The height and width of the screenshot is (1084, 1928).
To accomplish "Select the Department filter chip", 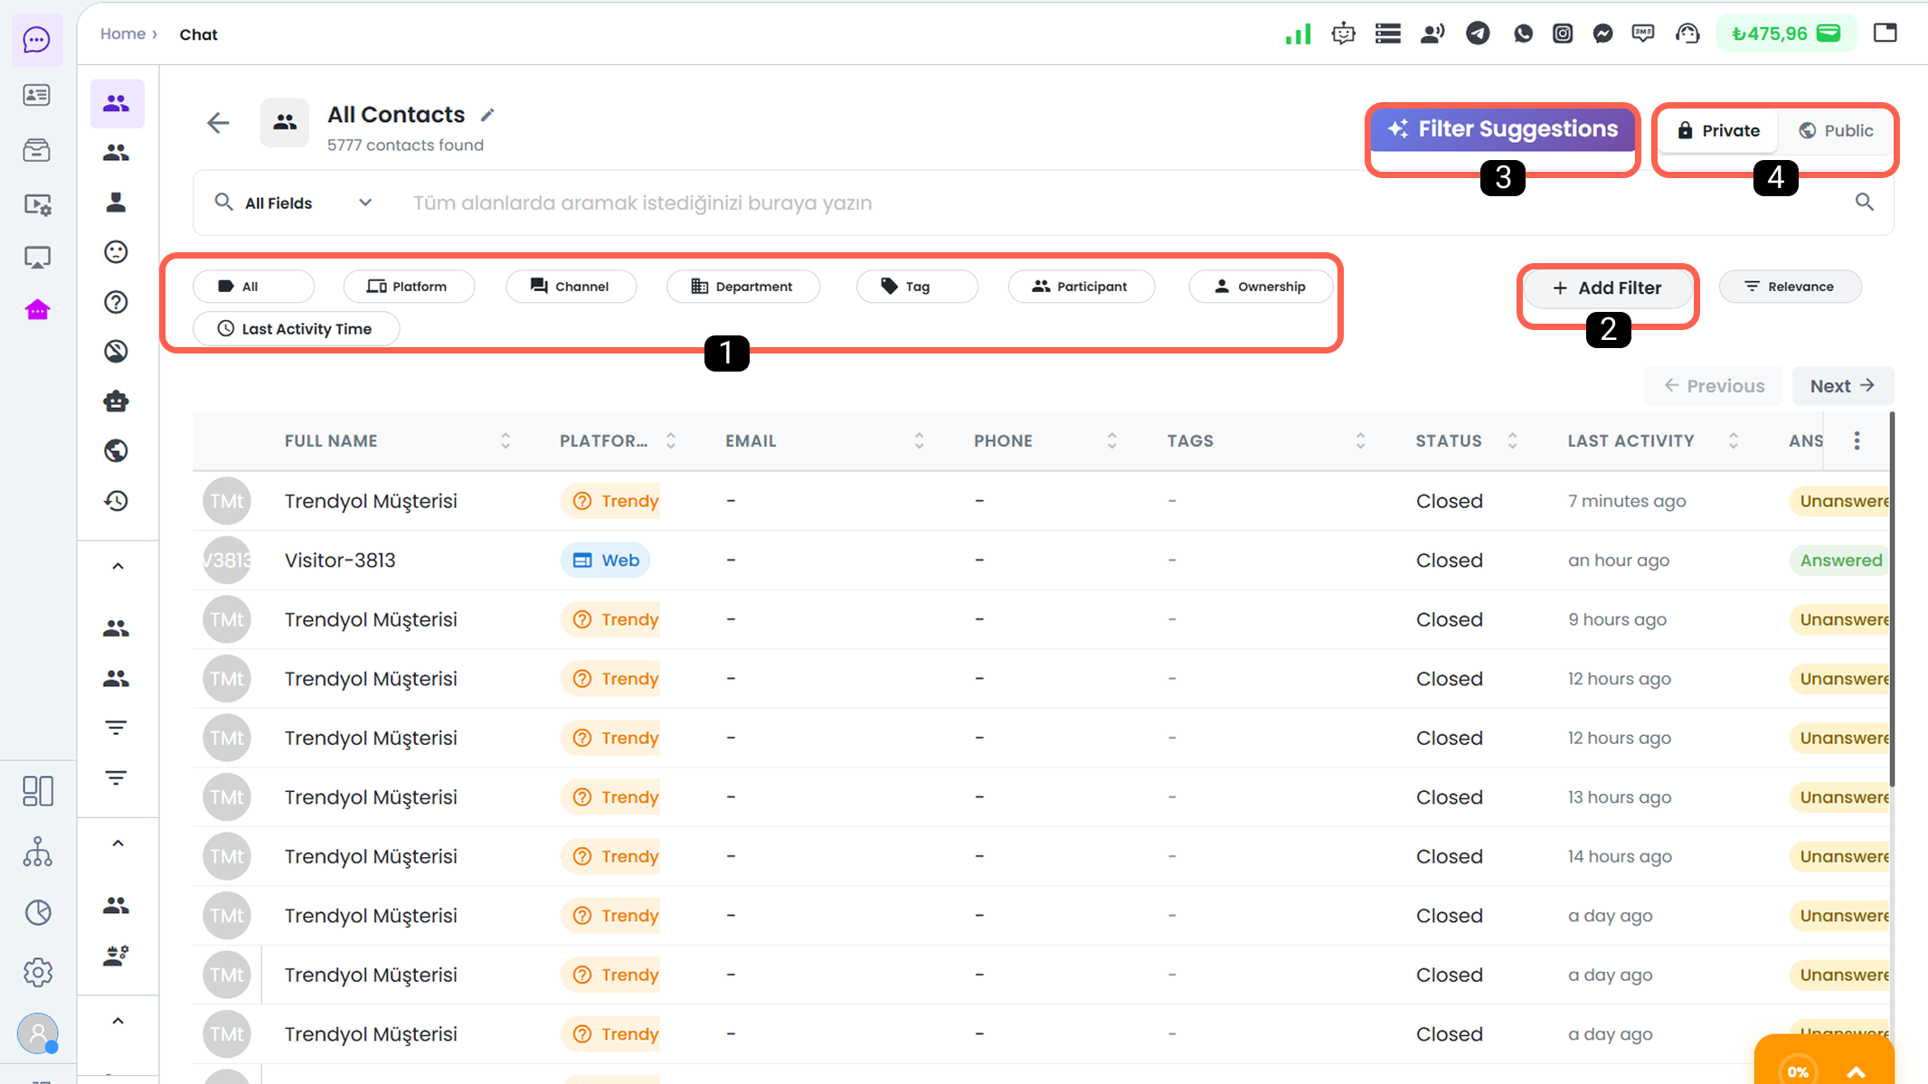I will pos(743,287).
